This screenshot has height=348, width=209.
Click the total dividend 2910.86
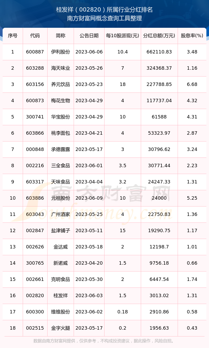click(159, 312)
